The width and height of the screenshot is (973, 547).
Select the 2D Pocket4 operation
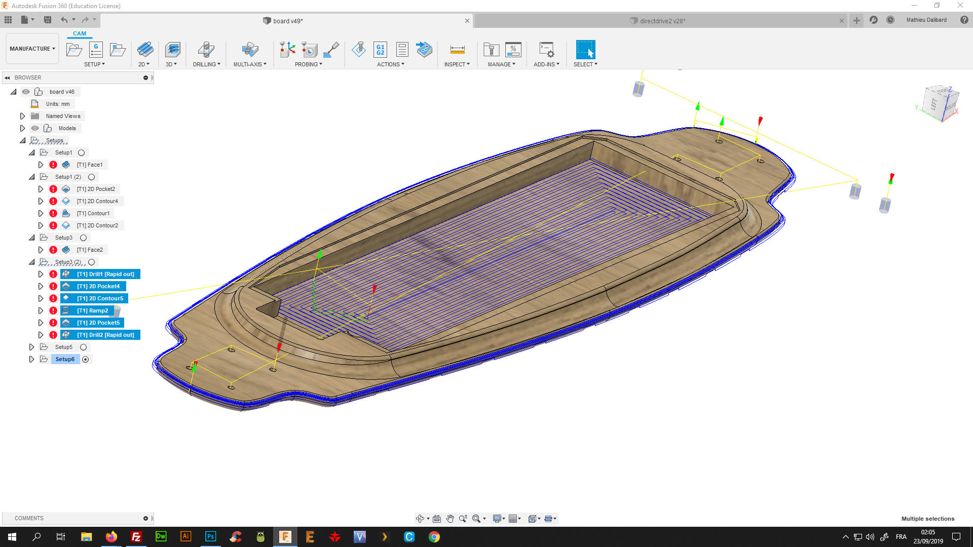[98, 286]
